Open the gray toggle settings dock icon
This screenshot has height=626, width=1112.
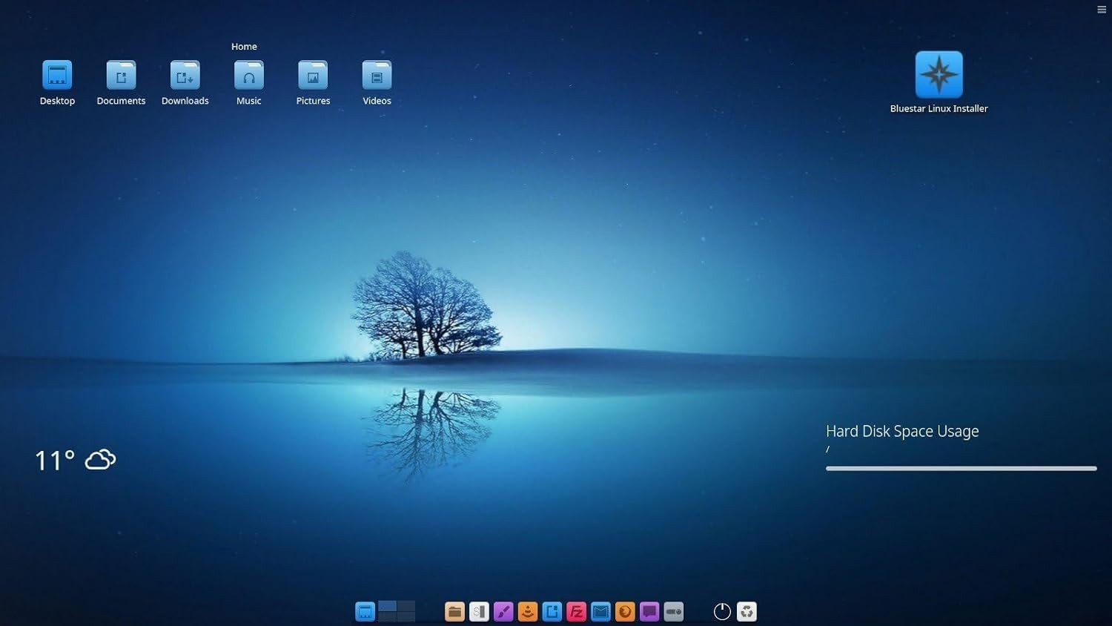coord(674,611)
